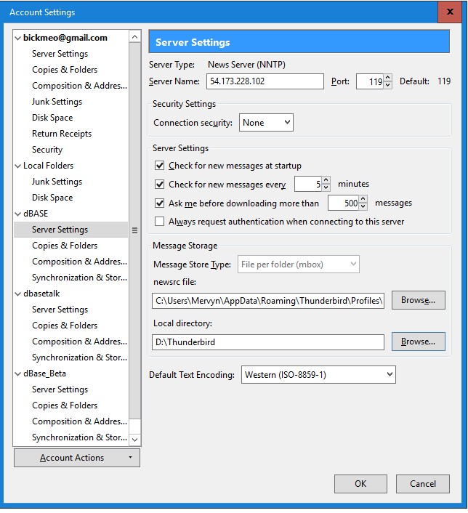
Task: Collapse the dBASE account tree node
Action: [18, 214]
